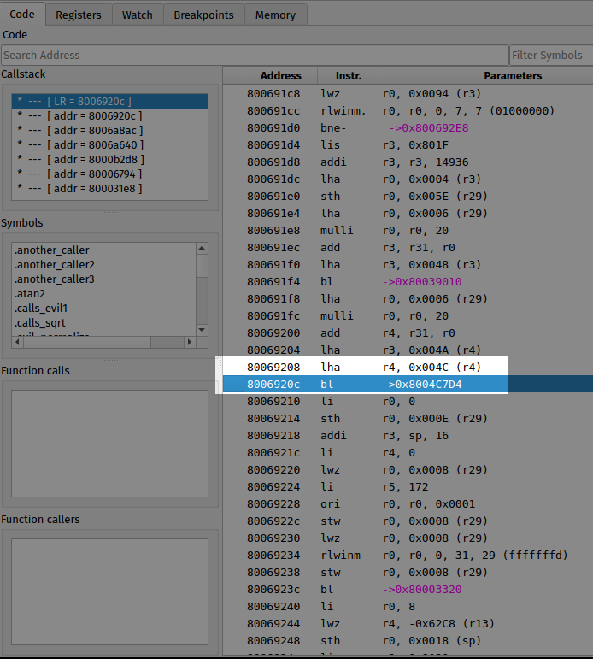Viewport: 593px width, 659px height.
Task: Select callstack entry LR = 8006920c
Action: 109,102
